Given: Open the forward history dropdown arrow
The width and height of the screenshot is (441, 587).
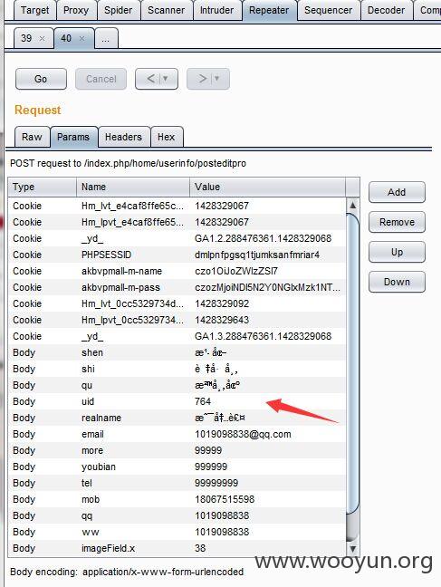Looking at the screenshot, I should tap(216, 79).
